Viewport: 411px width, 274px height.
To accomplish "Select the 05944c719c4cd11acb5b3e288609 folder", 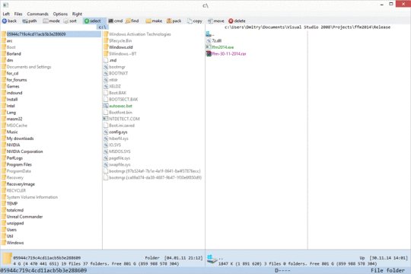I will coord(51,34).
